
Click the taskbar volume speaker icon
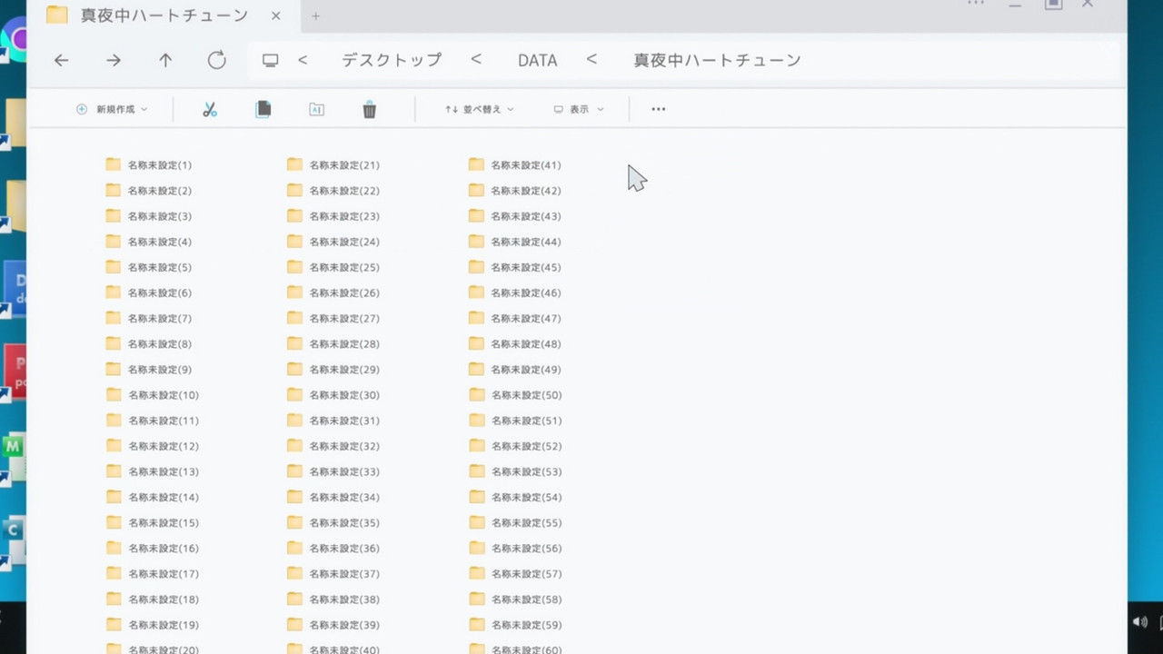(x=1139, y=622)
